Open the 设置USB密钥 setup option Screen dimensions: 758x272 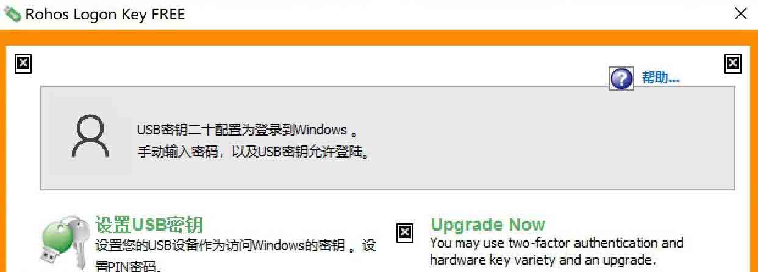(149, 225)
